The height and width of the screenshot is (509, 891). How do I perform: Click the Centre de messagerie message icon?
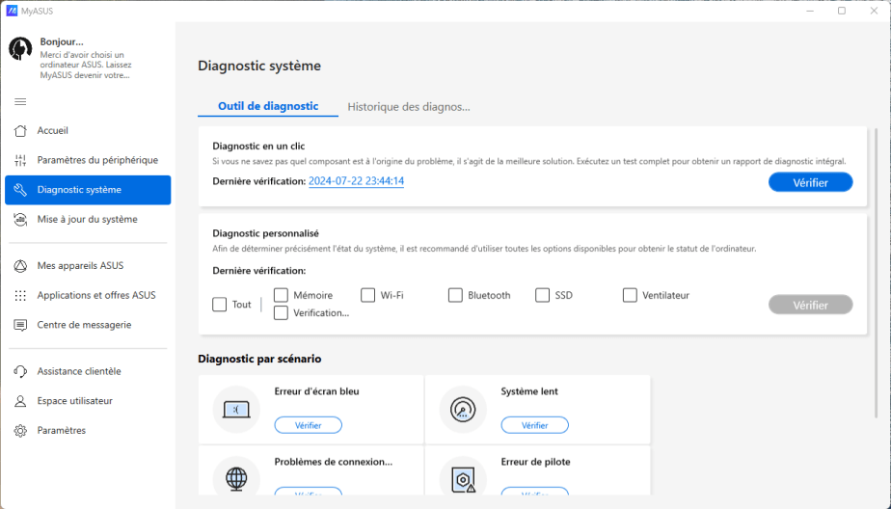pyautogui.click(x=20, y=325)
